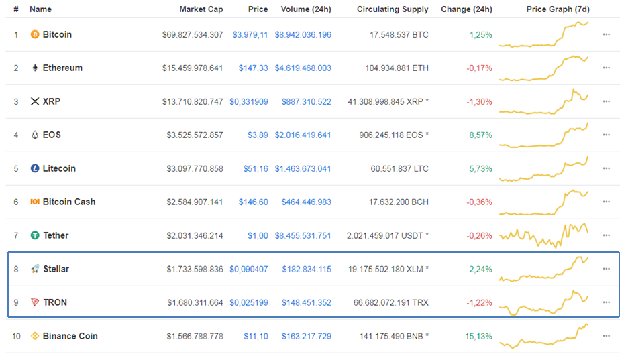Click the Binance Coin logo icon
The height and width of the screenshot is (358, 628).
tap(35, 336)
